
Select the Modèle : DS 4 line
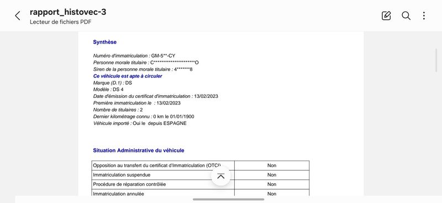click(108, 90)
